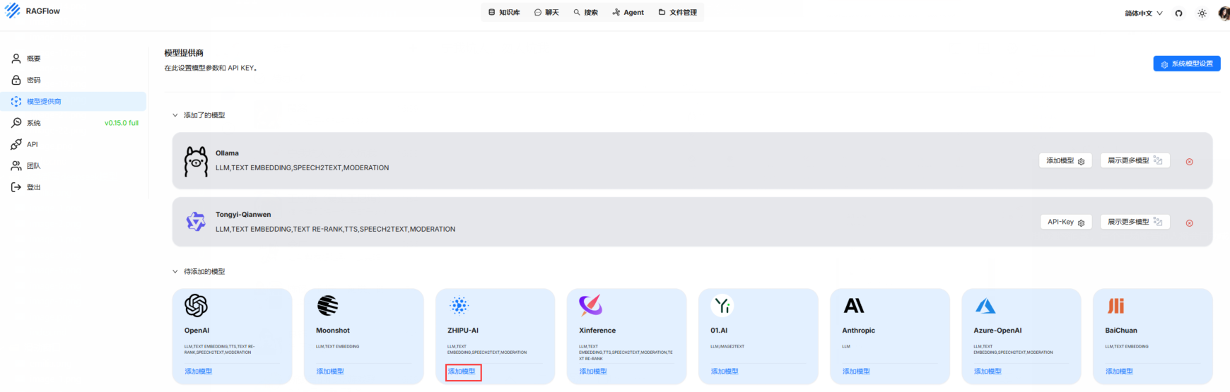The width and height of the screenshot is (1230, 392).
Task: Click the Anthropic logo icon
Action: (853, 306)
